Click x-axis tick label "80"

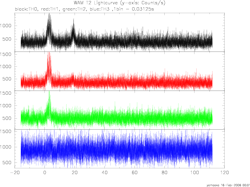(x=165, y=172)
